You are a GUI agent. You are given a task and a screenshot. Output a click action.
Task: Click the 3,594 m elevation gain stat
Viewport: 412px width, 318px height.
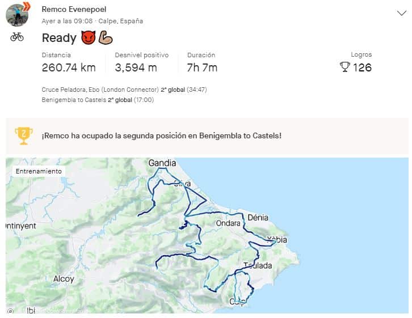tap(136, 67)
